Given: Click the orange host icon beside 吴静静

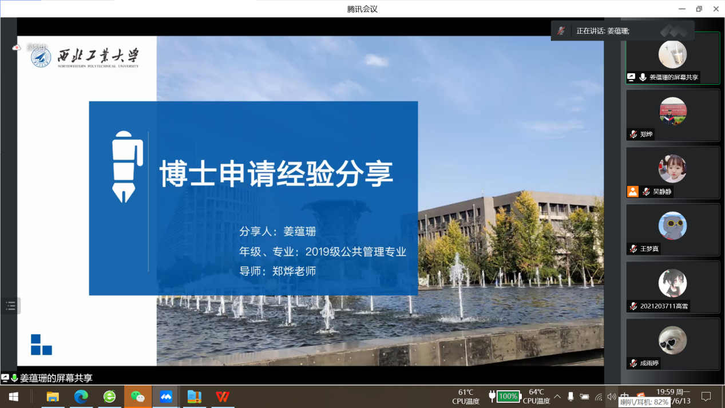Looking at the screenshot, I should (x=632, y=192).
